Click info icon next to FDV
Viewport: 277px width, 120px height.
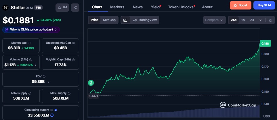point(44,76)
